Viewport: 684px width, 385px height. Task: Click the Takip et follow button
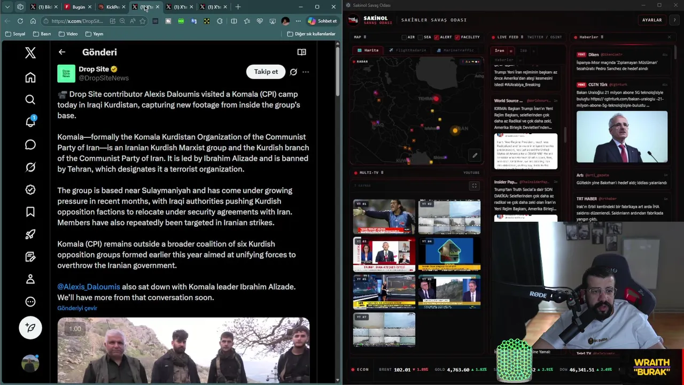(266, 72)
